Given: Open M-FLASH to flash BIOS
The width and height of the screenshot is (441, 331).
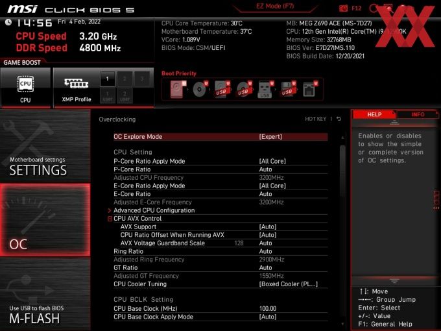Looking at the screenshot, I should click(45, 294).
